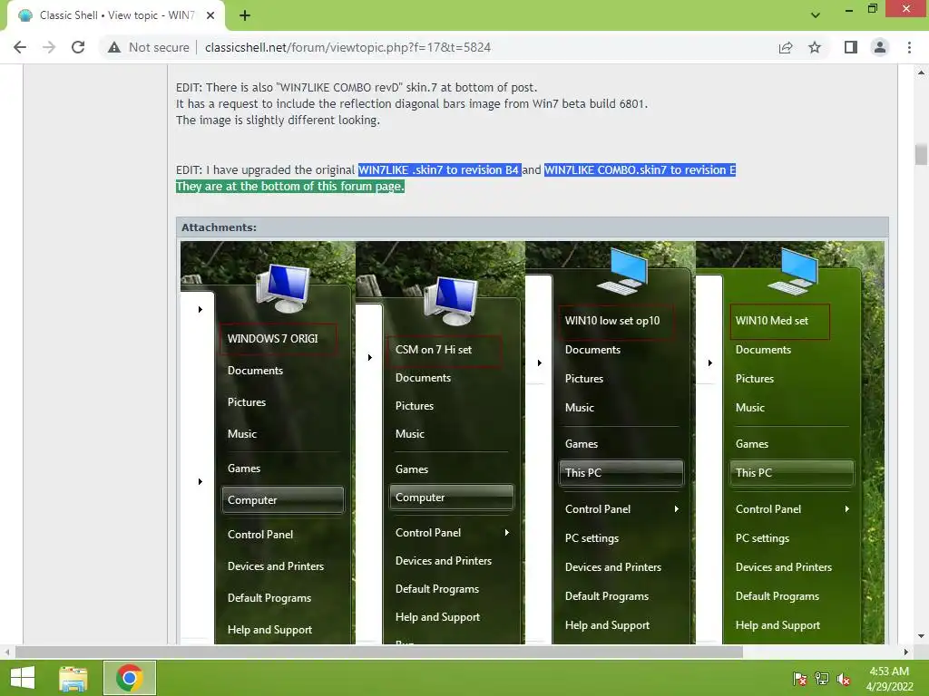Image resolution: width=929 pixels, height=696 pixels.
Task: Open the Chrome profile menu
Action: [880, 47]
